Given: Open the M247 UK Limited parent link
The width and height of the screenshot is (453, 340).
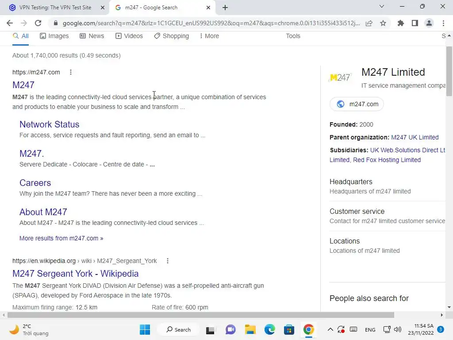Looking at the screenshot, I should [x=415, y=137].
